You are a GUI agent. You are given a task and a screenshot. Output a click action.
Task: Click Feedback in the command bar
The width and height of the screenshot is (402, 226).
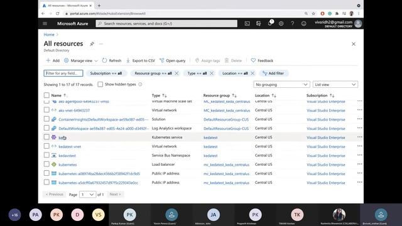pos(262,61)
